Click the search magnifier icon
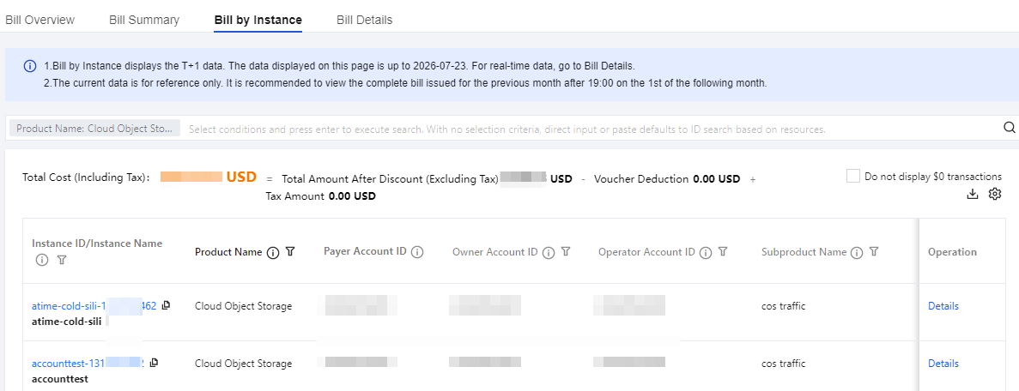Viewport: 1019px width, 391px height. [x=1010, y=127]
